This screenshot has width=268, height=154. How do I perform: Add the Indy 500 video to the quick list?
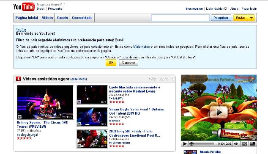point(79,146)
